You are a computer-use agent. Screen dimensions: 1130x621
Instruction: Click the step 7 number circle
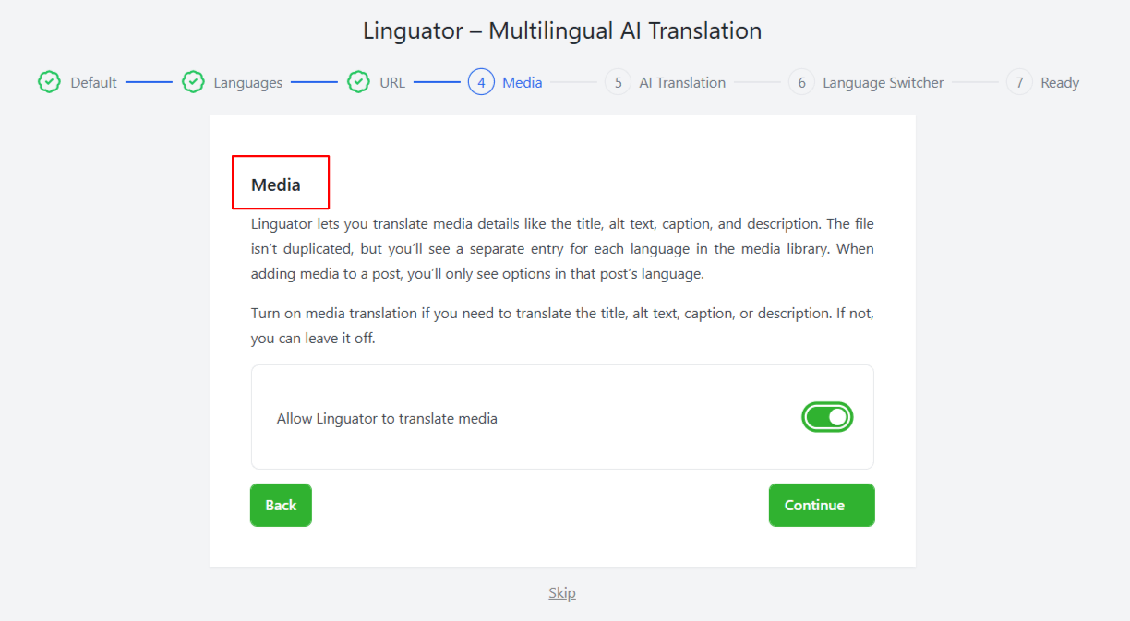1019,82
